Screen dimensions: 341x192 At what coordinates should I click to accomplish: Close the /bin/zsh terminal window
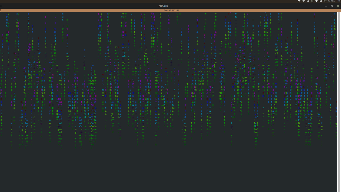[x=338, y=6]
